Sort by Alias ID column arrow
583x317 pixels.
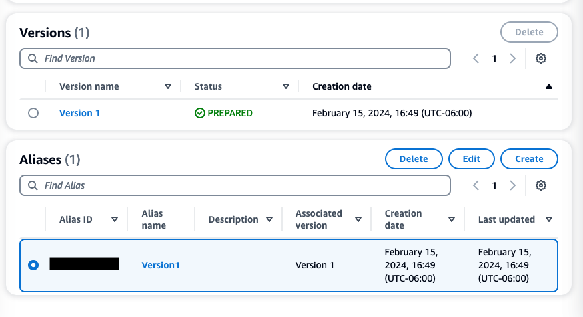(x=115, y=219)
